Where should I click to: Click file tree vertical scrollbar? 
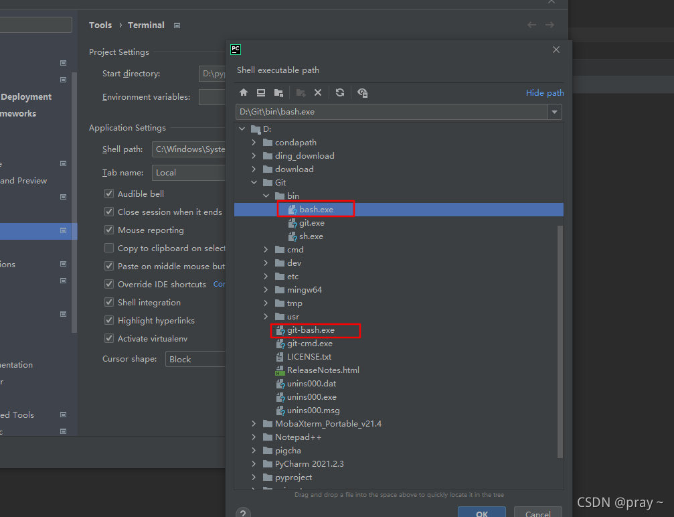point(560,342)
